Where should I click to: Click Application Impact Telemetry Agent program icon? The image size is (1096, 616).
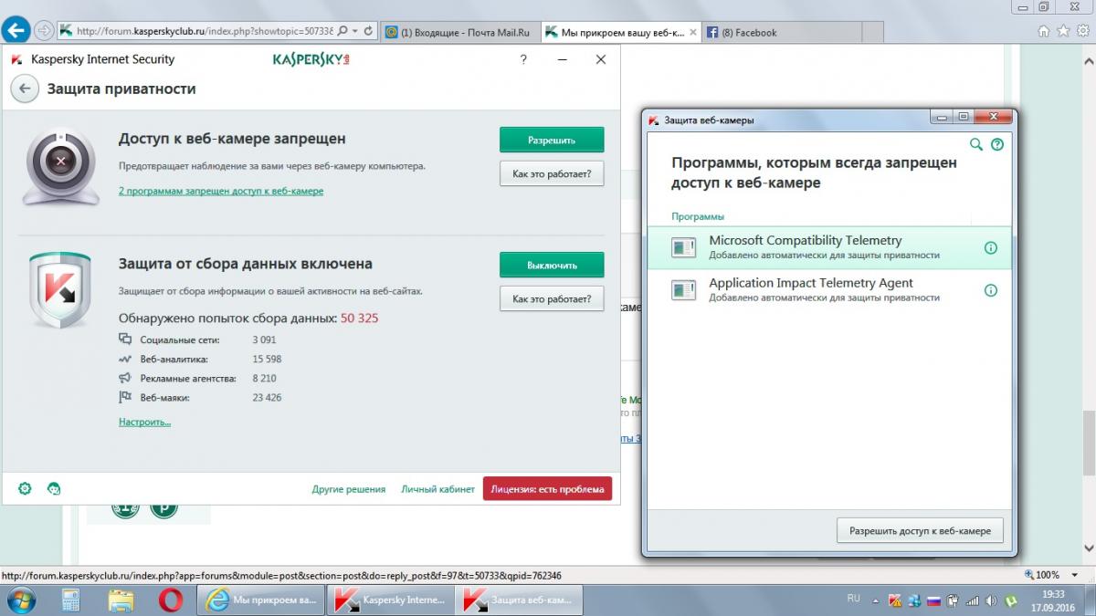click(x=683, y=290)
